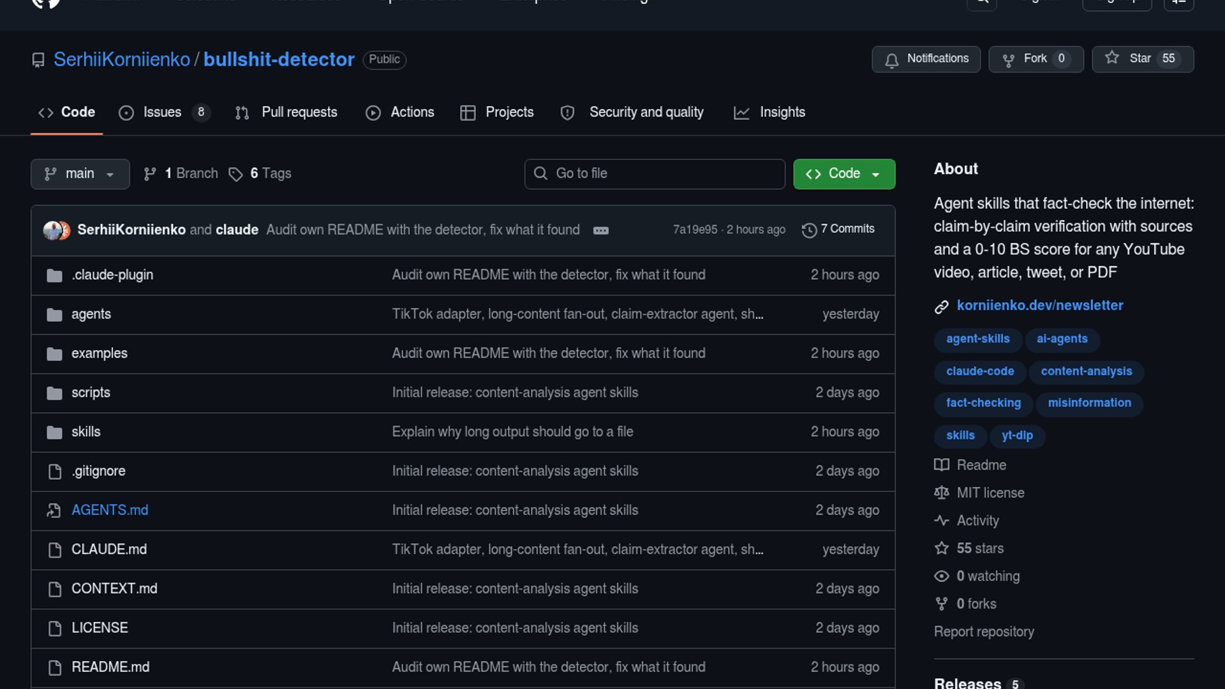Click the claude-code topic tag
The height and width of the screenshot is (689, 1225).
(980, 371)
